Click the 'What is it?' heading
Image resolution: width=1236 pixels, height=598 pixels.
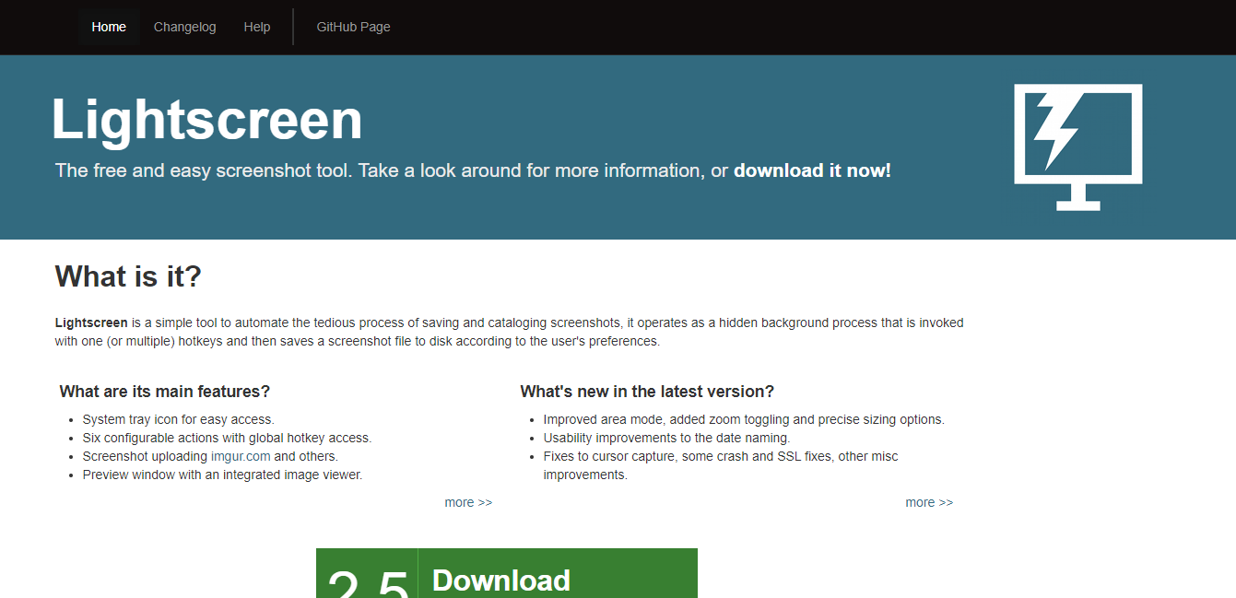[x=128, y=276]
